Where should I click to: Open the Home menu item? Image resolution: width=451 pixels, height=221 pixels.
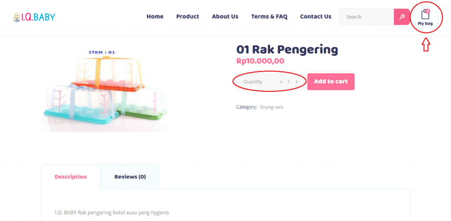(155, 17)
